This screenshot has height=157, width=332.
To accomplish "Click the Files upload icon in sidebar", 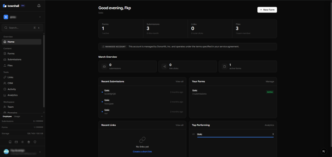I will (5, 65).
